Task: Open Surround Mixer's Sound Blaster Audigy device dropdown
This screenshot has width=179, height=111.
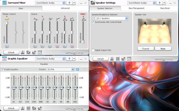Action: (64, 3)
